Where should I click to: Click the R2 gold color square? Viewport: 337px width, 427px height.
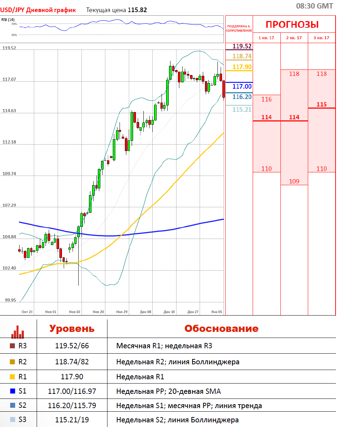click(12, 362)
